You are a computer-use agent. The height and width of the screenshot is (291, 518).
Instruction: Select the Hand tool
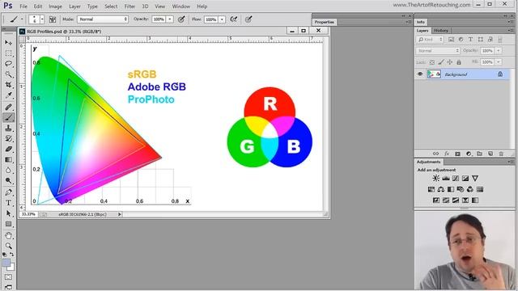click(x=9, y=235)
